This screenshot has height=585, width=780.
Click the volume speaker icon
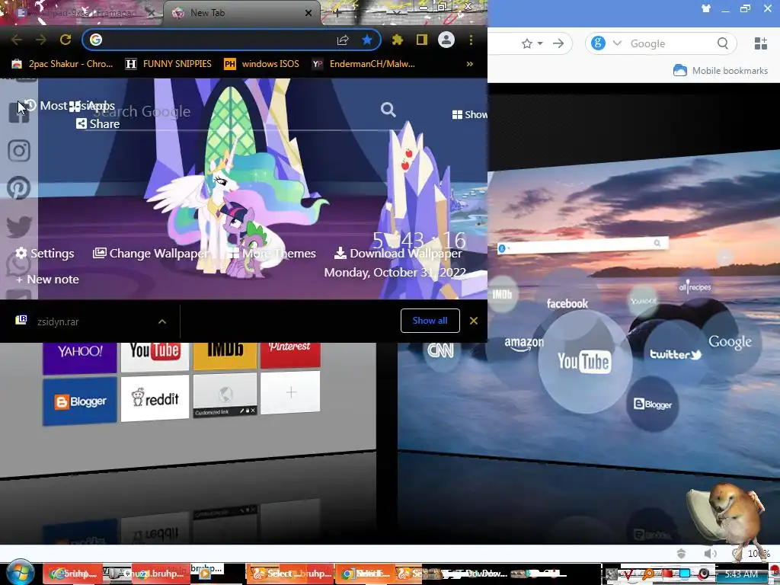pyautogui.click(x=710, y=553)
